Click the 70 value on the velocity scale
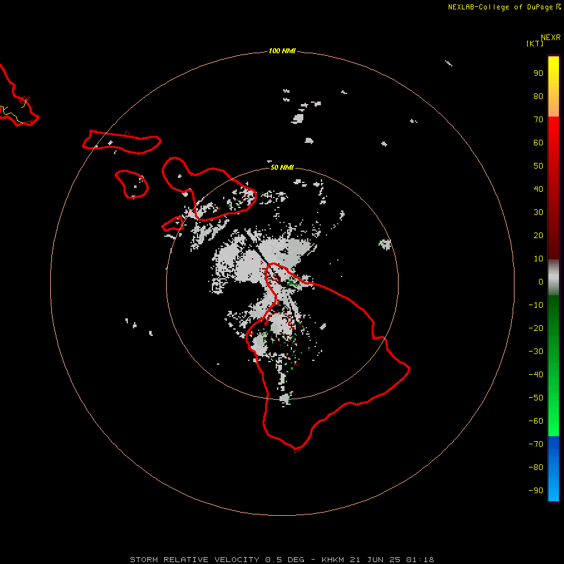564x564 pixels. click(538, 120)
